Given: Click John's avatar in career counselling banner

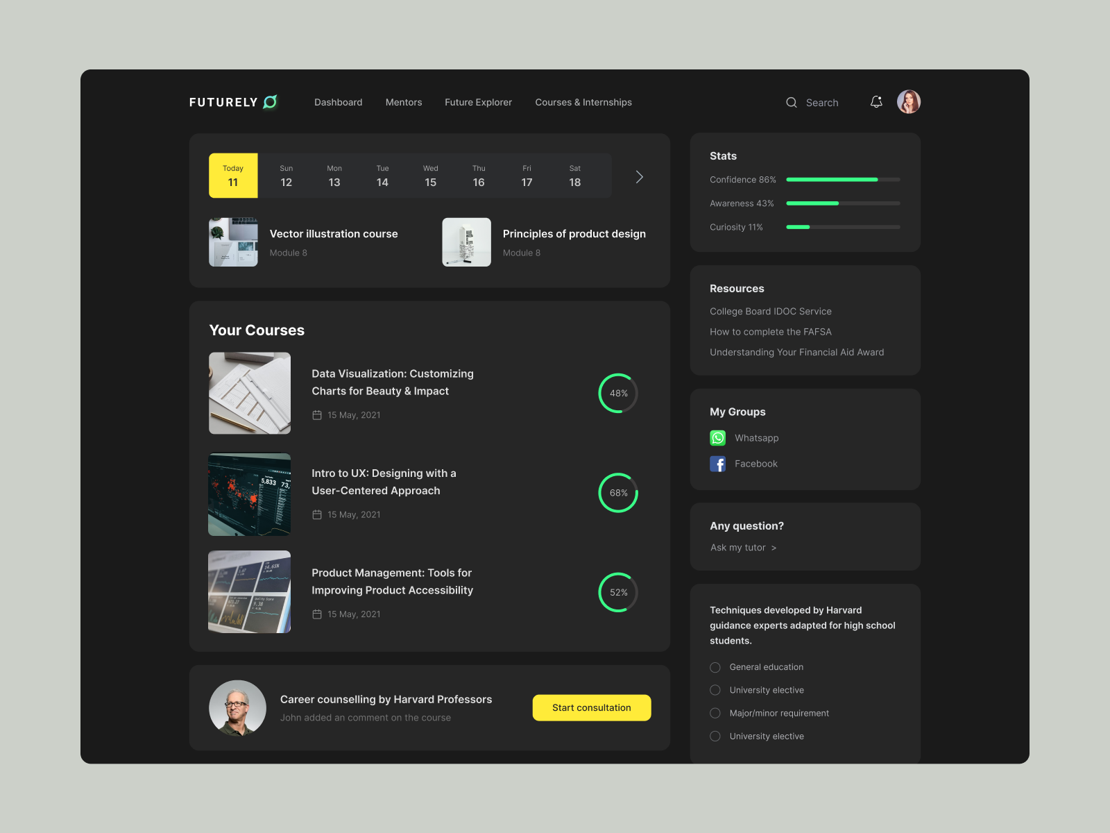Looking at the screenshot, I should (x=238, y=707).
